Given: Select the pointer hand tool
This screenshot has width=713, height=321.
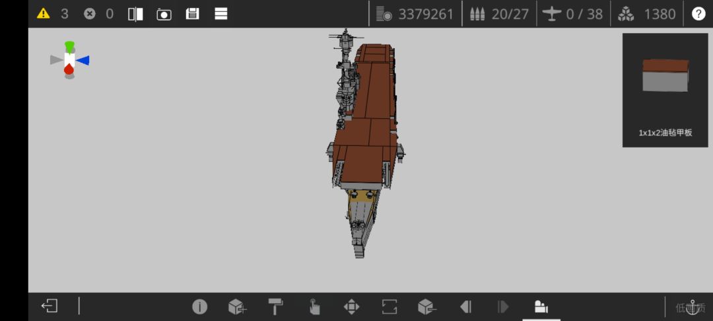Looking at the screenshot, I should [x=314, y=307].
